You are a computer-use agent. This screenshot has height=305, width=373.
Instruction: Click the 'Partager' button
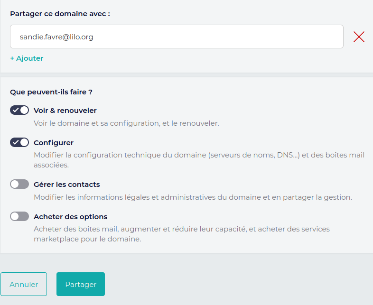pos(81,284)
